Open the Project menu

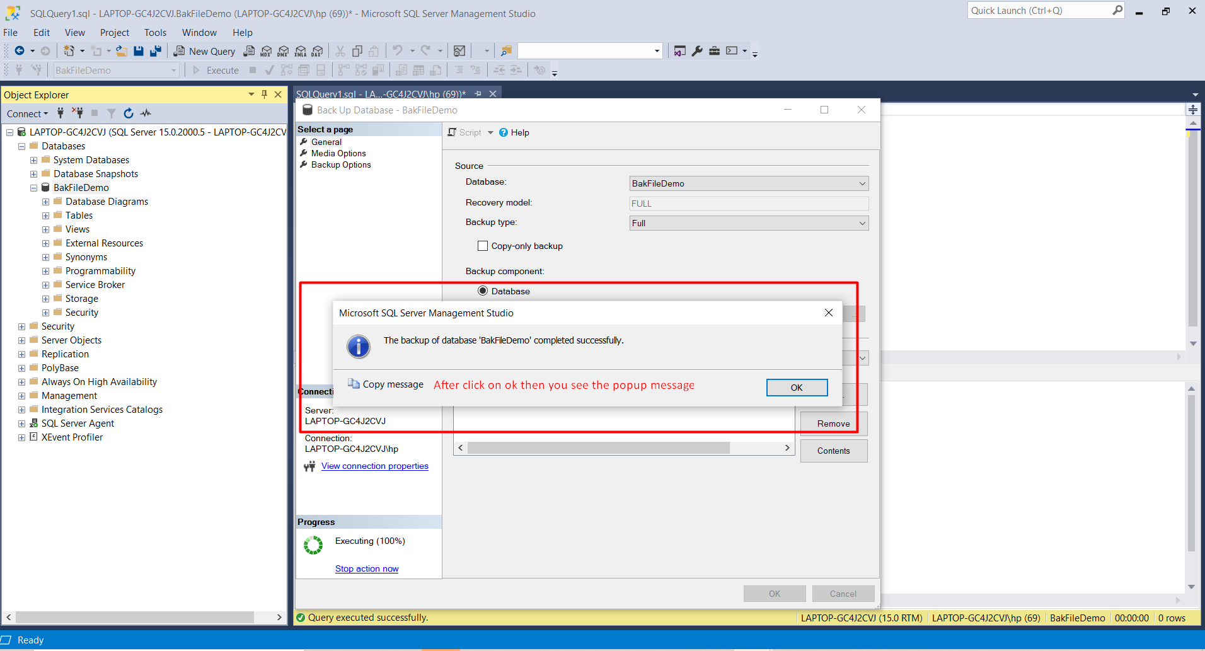coord(114,32)
